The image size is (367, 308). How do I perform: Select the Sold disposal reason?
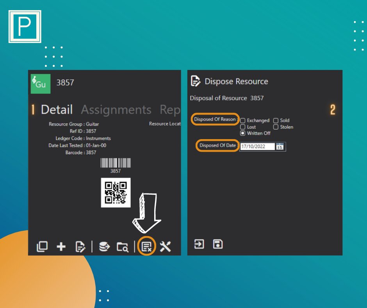pos(276,120)
